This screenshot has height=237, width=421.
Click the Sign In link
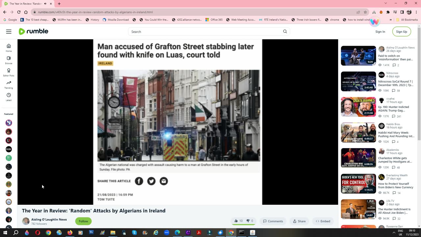coord(380,32)
